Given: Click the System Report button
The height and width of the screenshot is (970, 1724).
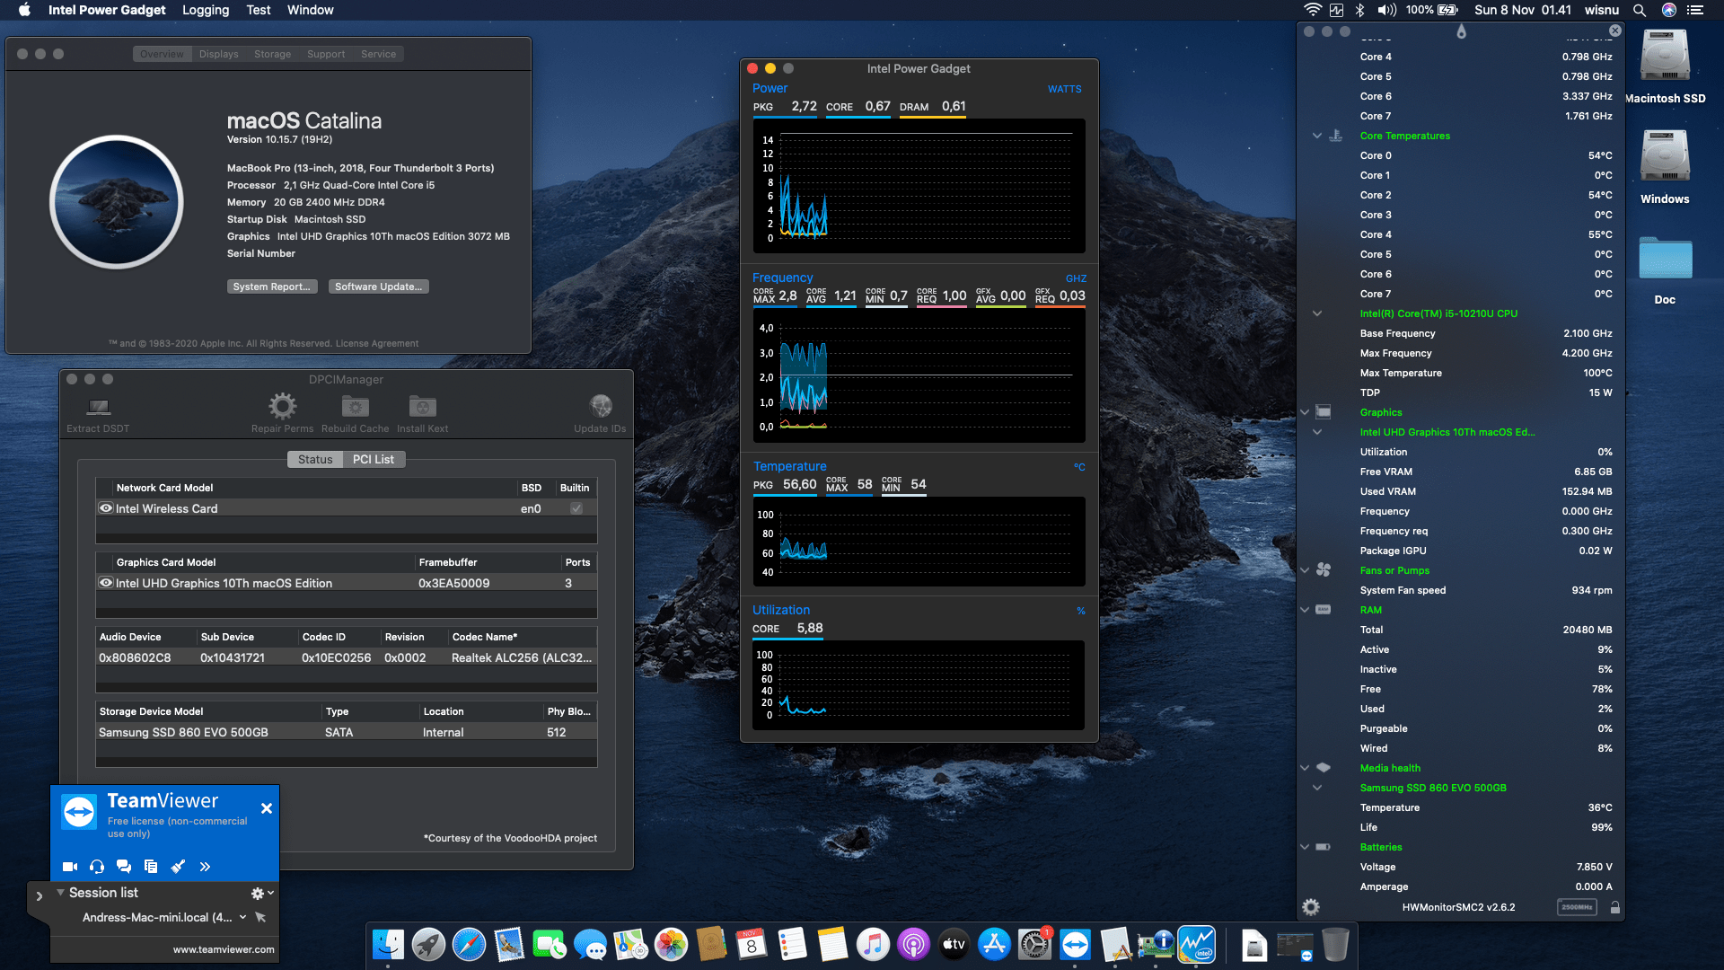Looking at the screenshot, I should 272,287.
